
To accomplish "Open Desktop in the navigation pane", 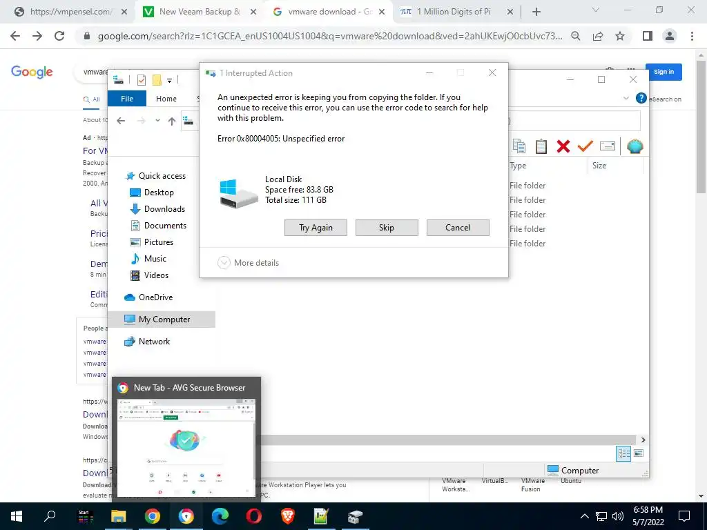I will [x=152, y=193].
